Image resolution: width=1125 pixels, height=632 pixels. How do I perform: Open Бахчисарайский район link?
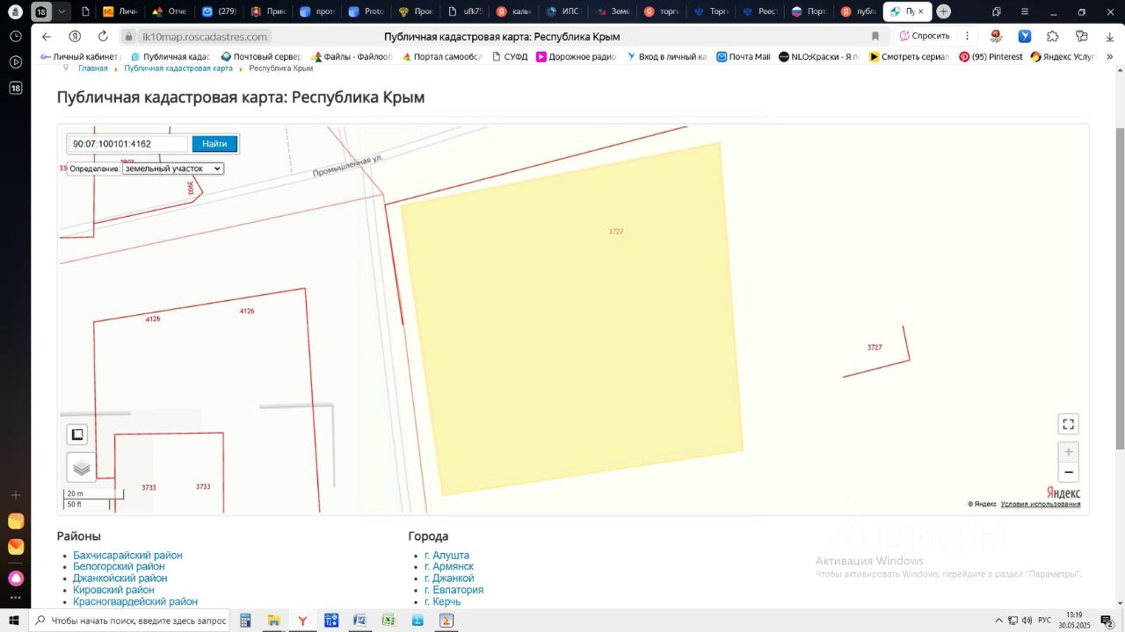(127, 556)
